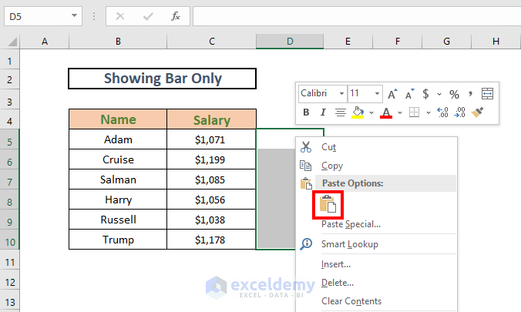Screen dimensions: 521x312
Task: Click the Center align icon
Action: 340,112
